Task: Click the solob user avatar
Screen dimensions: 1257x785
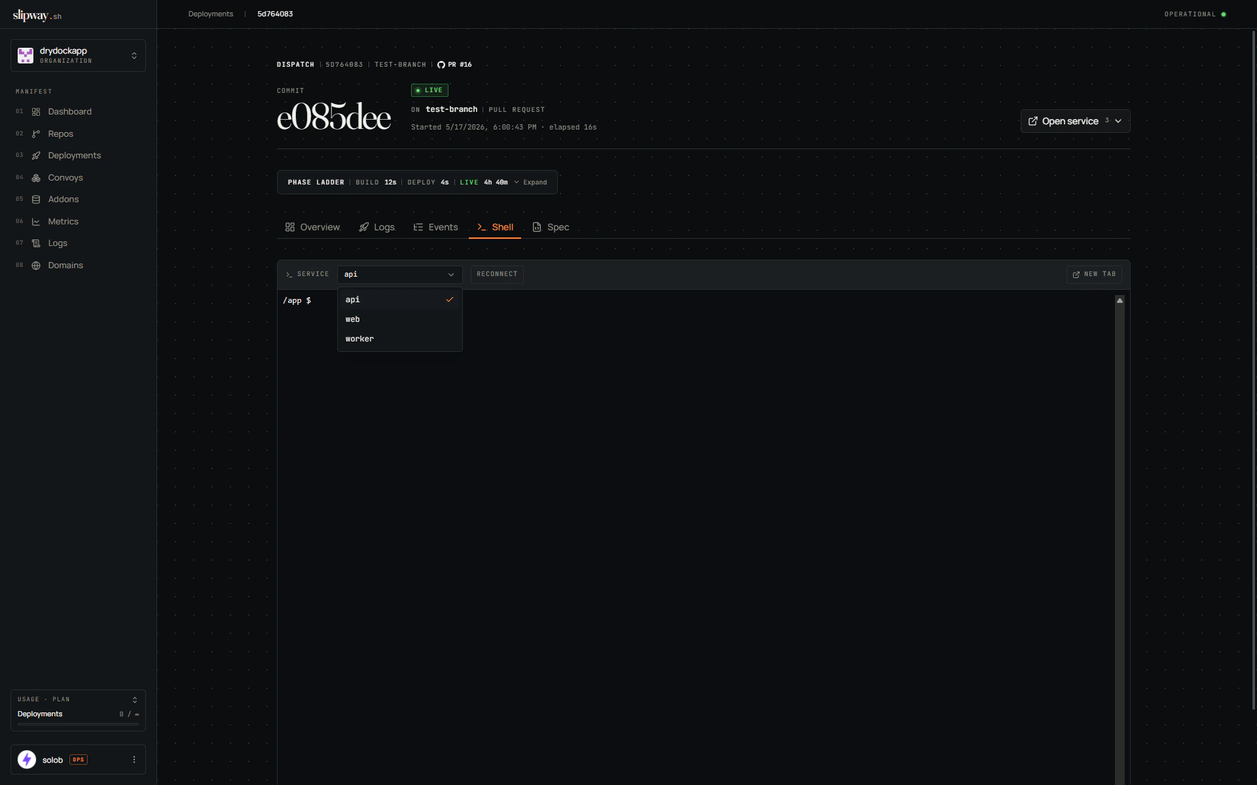Action: (x=27, y=759)
